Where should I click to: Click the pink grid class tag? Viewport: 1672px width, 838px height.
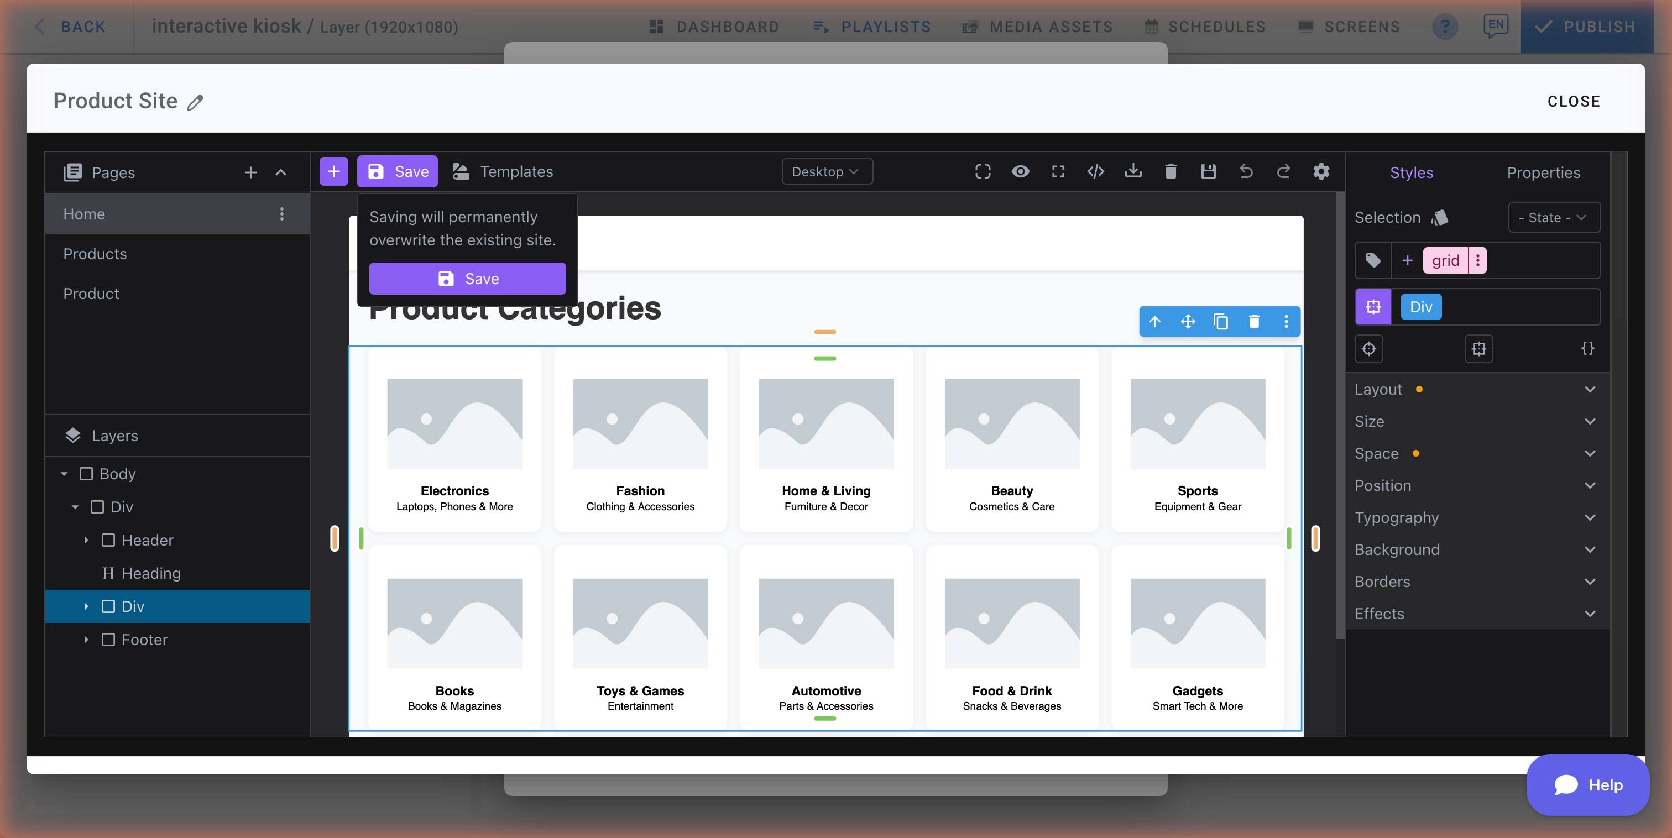coord(1445,260)
